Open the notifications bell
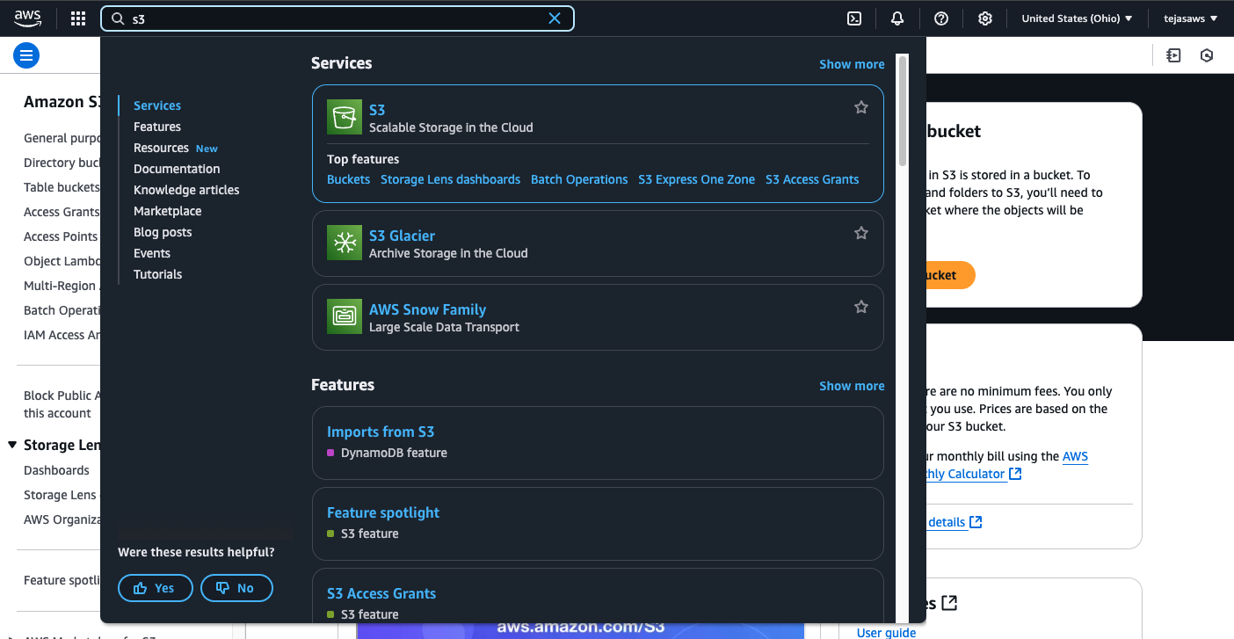This screenshot has width=1234, height=639. (x=897, y=18)
